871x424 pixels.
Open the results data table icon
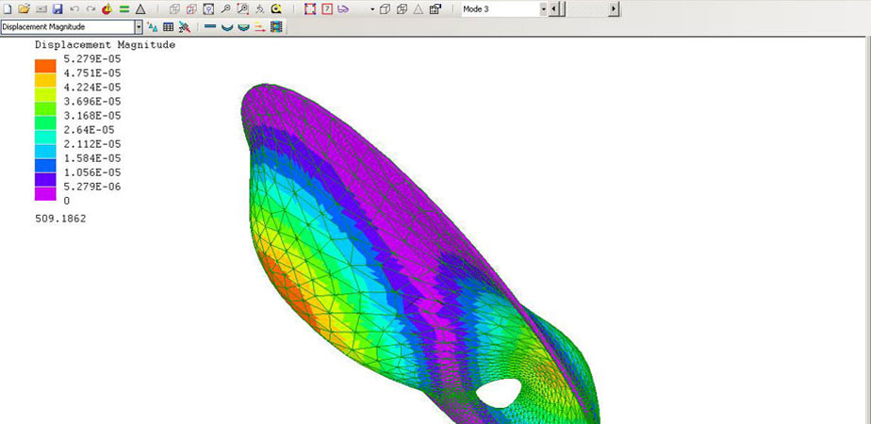168,26
